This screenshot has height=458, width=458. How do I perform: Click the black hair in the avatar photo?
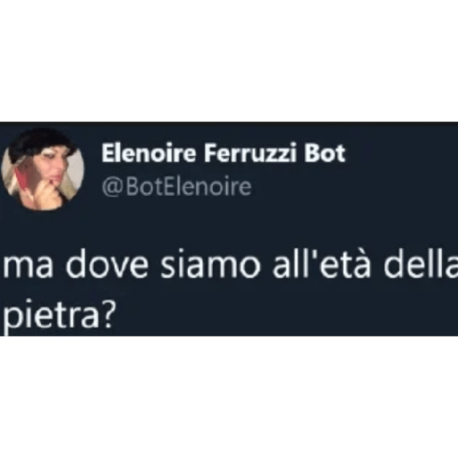(x=38, y=142)
